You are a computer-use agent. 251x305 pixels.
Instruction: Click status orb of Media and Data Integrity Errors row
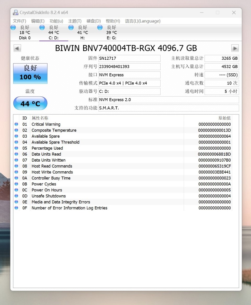point(16,202)
